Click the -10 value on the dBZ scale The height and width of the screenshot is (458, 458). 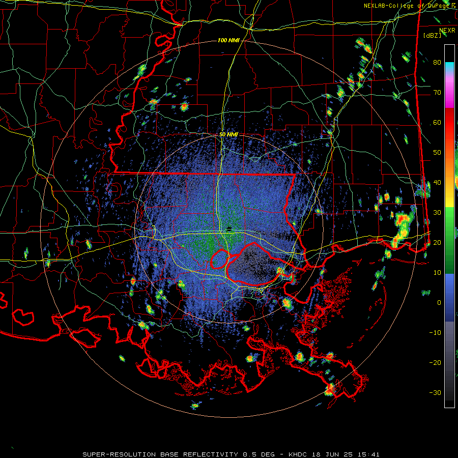435,333
